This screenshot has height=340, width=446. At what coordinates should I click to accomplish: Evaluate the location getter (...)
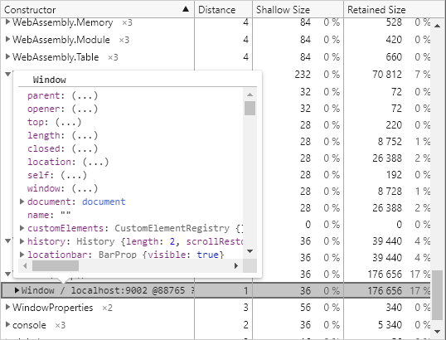[x=95, y=162]
